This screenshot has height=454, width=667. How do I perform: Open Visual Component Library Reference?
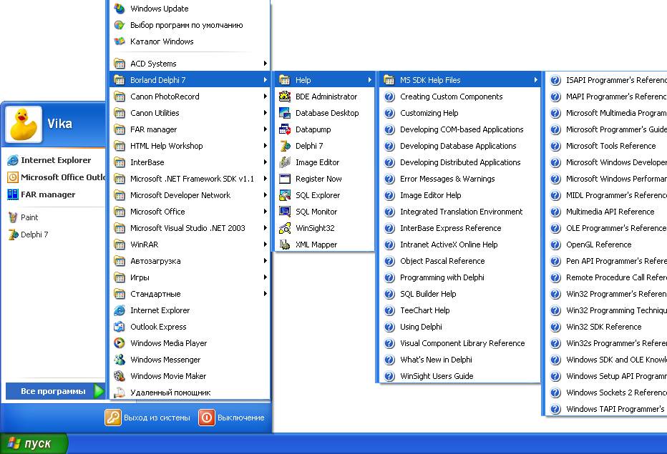click(460, 343)
